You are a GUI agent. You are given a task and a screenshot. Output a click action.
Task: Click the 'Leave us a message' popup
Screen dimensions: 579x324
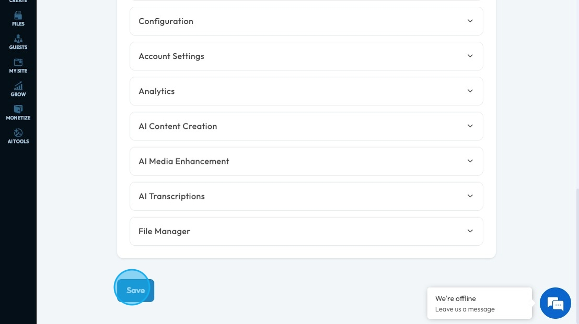(x=479, y=304)
